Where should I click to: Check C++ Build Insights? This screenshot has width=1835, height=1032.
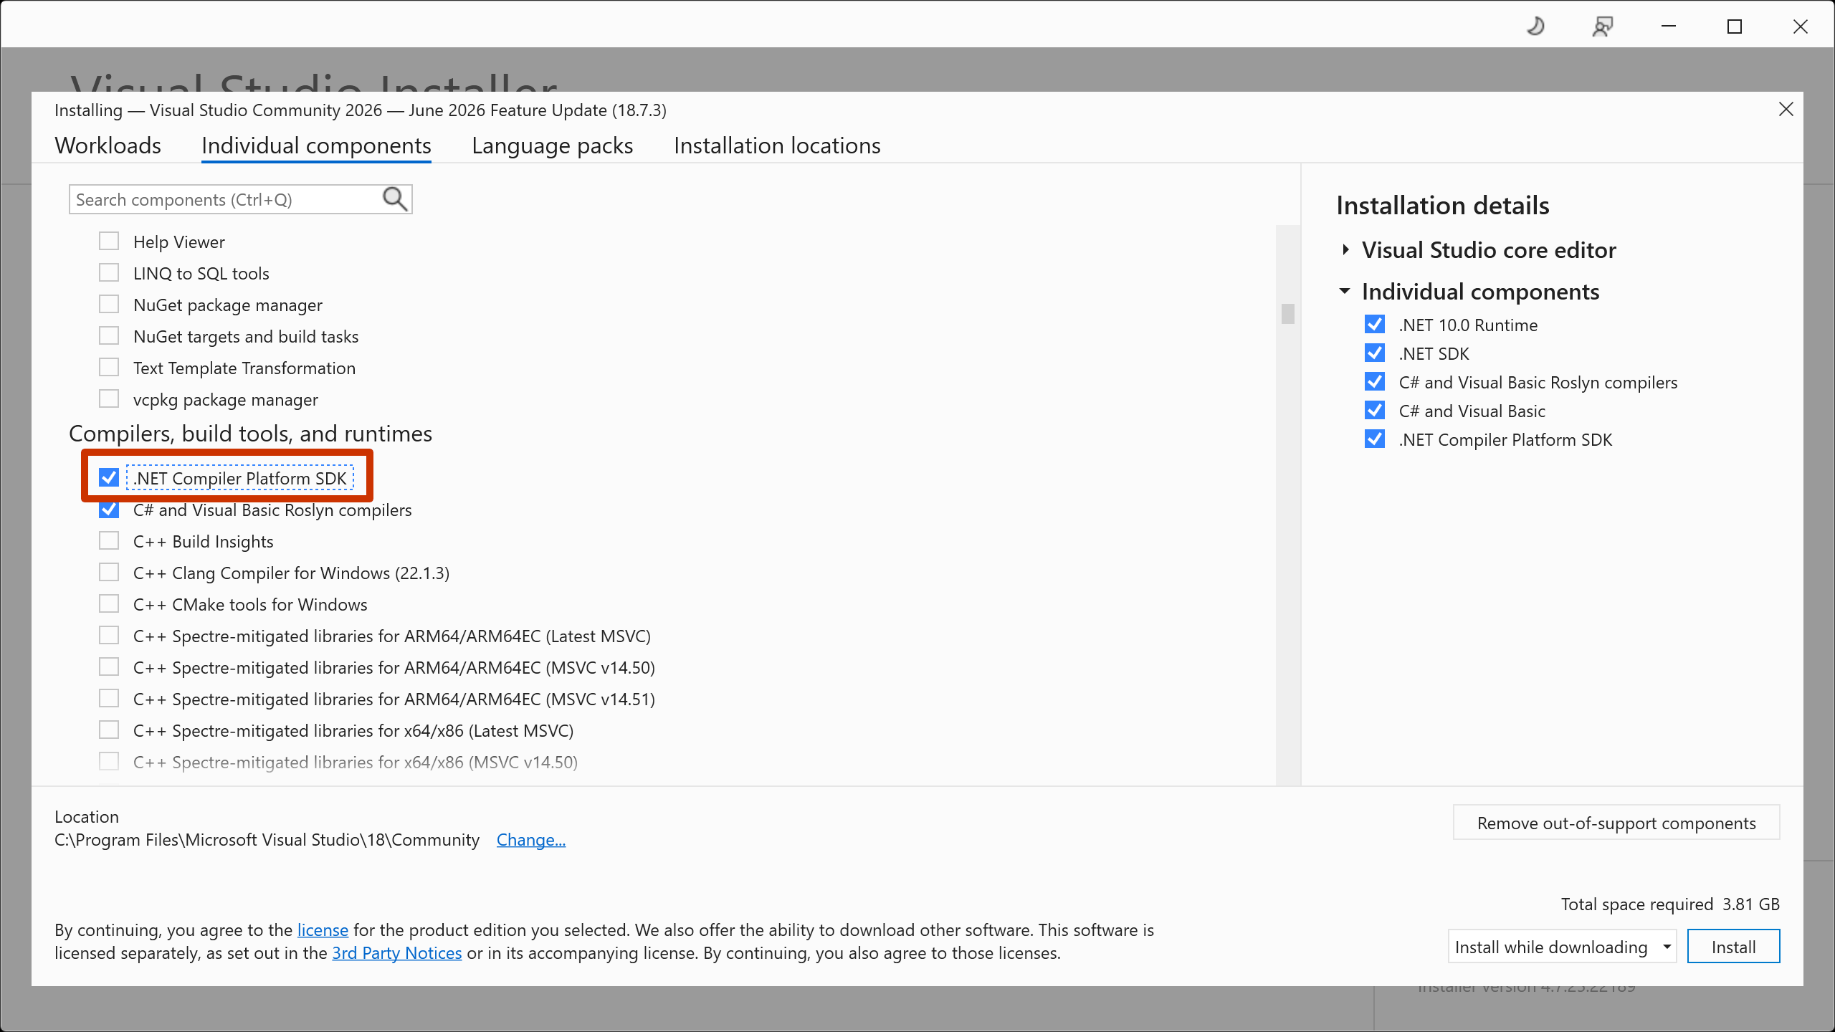109,541
